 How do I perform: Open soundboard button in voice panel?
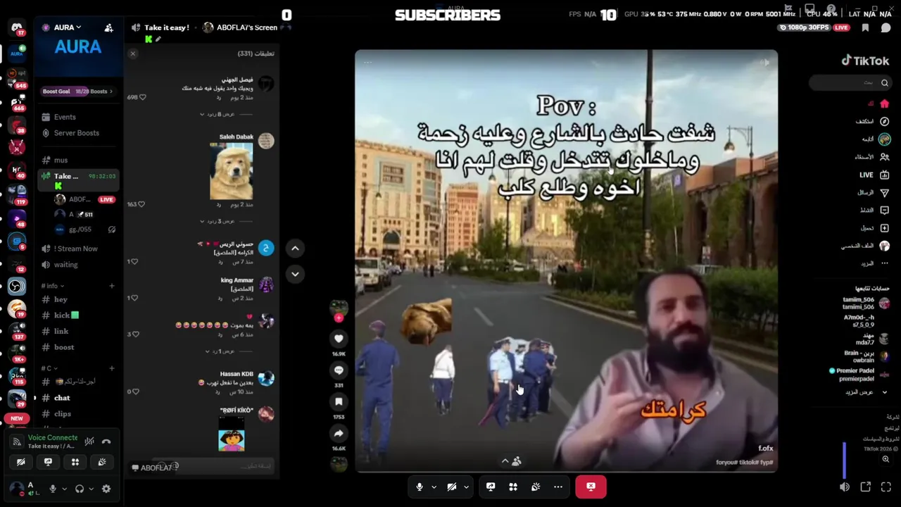pyautogui.click(x=102, y=462)
